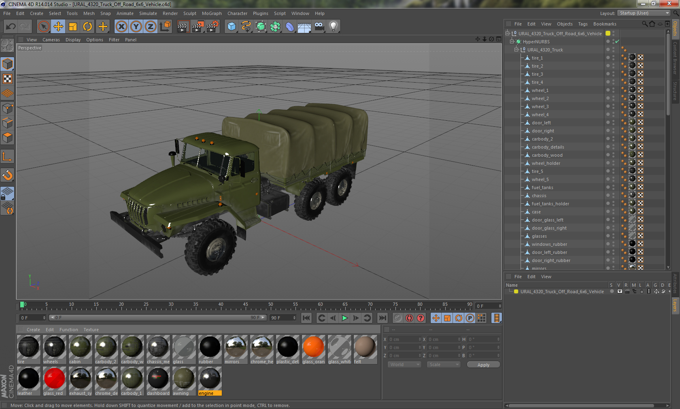Activate the Rotate tool
680x409 pixels.
tap(87, 27)
